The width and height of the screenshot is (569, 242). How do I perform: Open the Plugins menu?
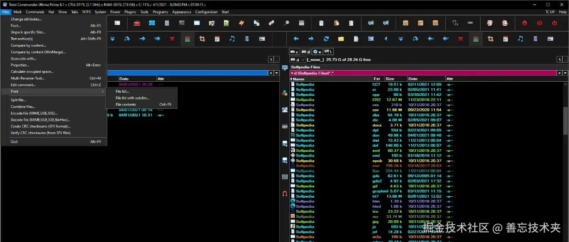point(130,12)
